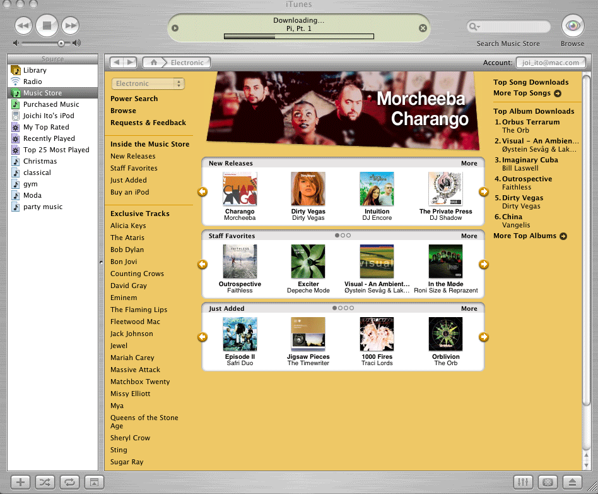Viewport: 598px width, 494px height.
Task: Click the eject disc button
Action: (x=572, y=482)
